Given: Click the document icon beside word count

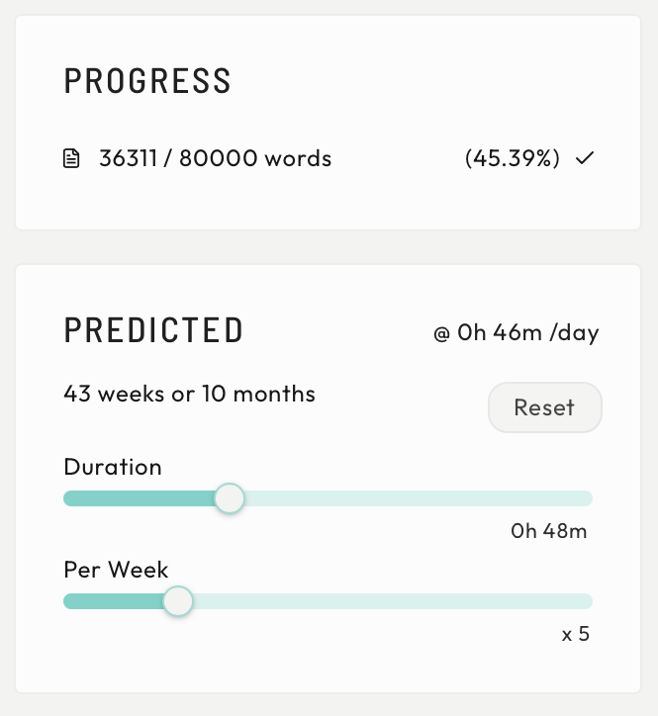Looking at the screenshot, I should [71, 158].
